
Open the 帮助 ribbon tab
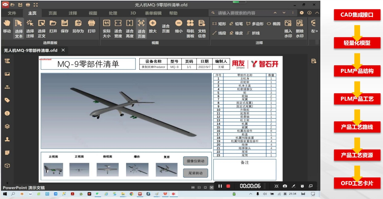[173, 13]
